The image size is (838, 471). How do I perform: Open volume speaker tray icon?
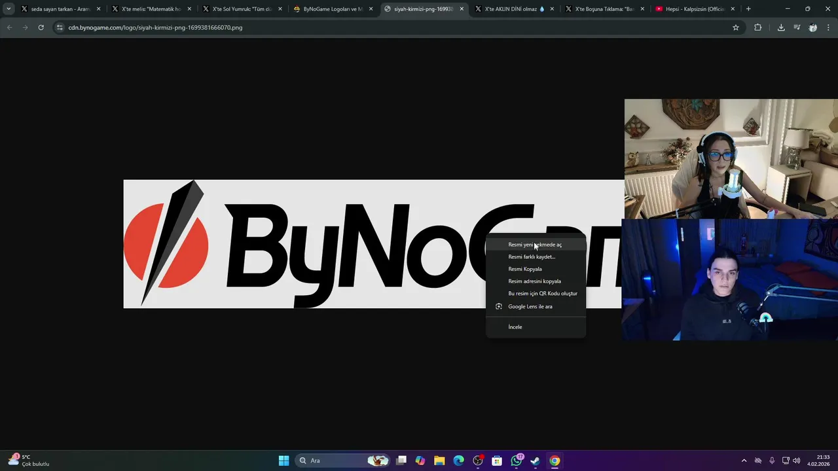click(797, 461)
